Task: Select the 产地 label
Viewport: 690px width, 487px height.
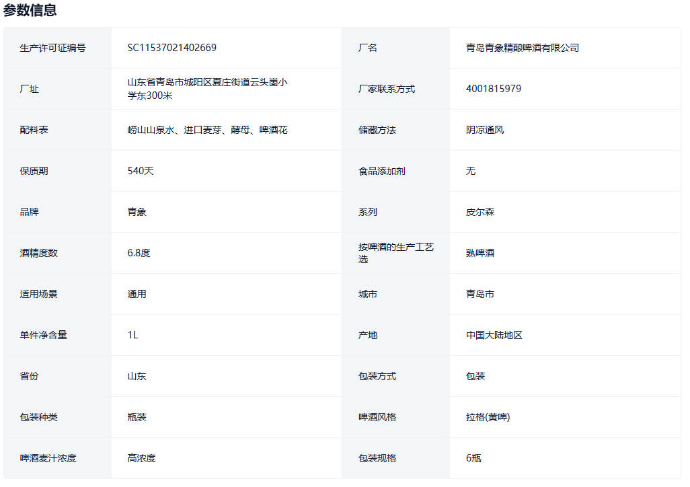Action: 367,335
